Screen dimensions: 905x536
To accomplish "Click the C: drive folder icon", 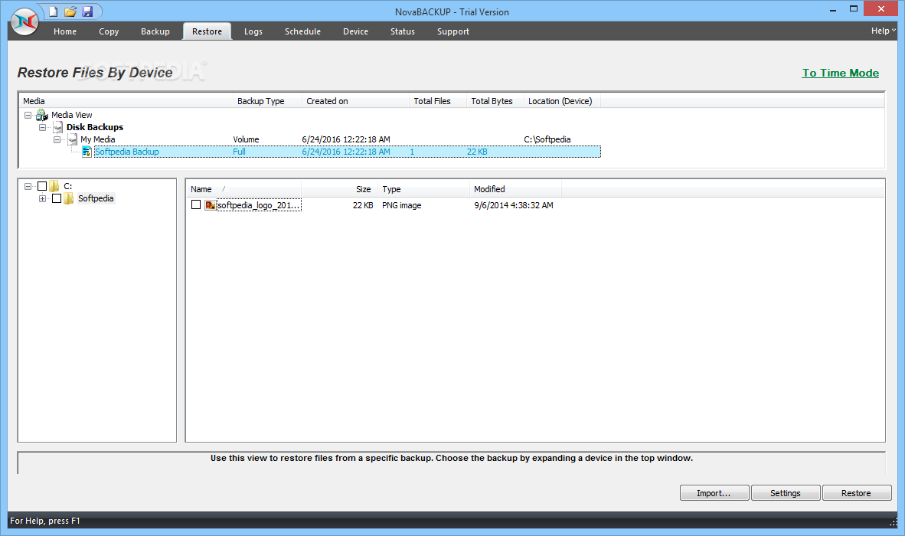I will point(54,186).
